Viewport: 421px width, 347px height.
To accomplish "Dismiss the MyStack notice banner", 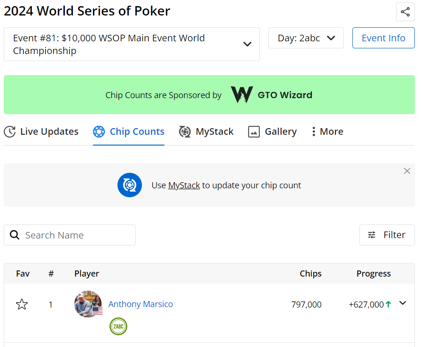I will pos(407,171).
